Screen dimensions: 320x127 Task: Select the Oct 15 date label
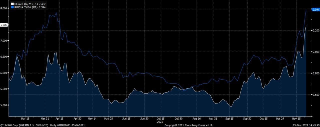click(264, 119)
